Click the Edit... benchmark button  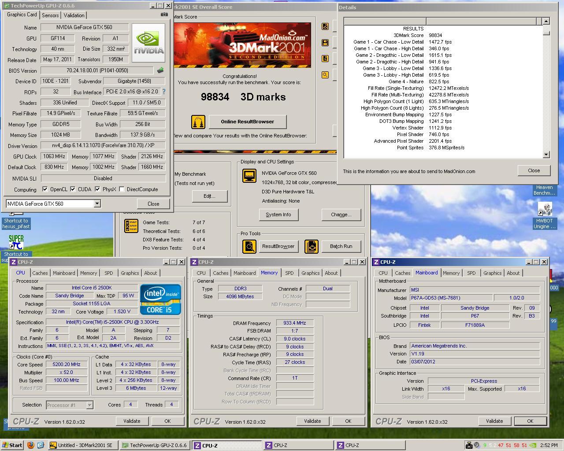point(209,196)
